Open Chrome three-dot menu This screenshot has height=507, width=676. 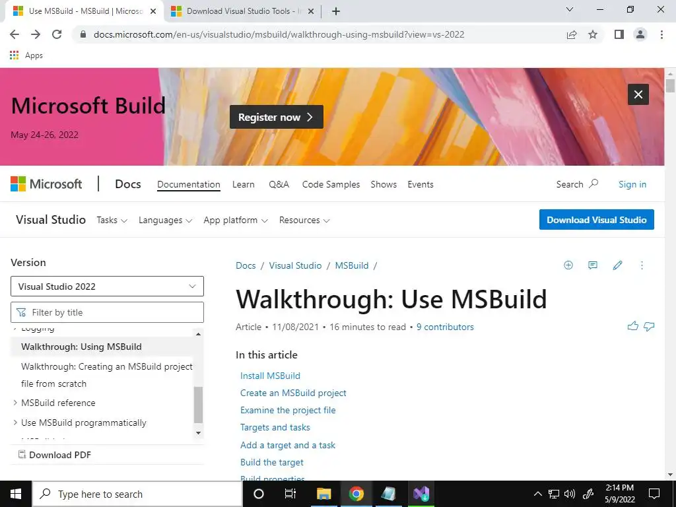661,34
